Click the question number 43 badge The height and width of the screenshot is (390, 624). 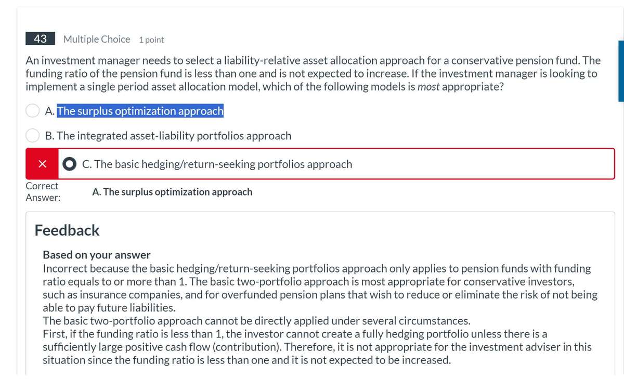[x=40, y=39]
